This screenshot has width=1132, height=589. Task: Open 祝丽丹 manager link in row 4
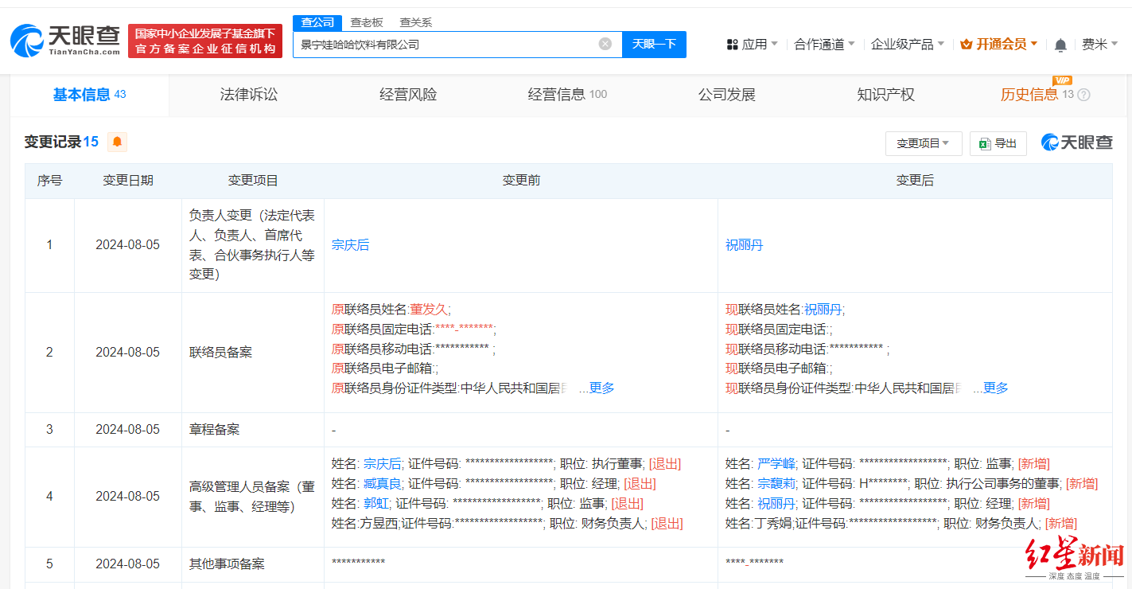776,504
